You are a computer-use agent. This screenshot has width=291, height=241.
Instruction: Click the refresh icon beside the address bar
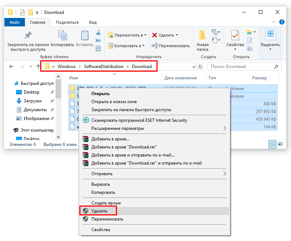point(200,67)
